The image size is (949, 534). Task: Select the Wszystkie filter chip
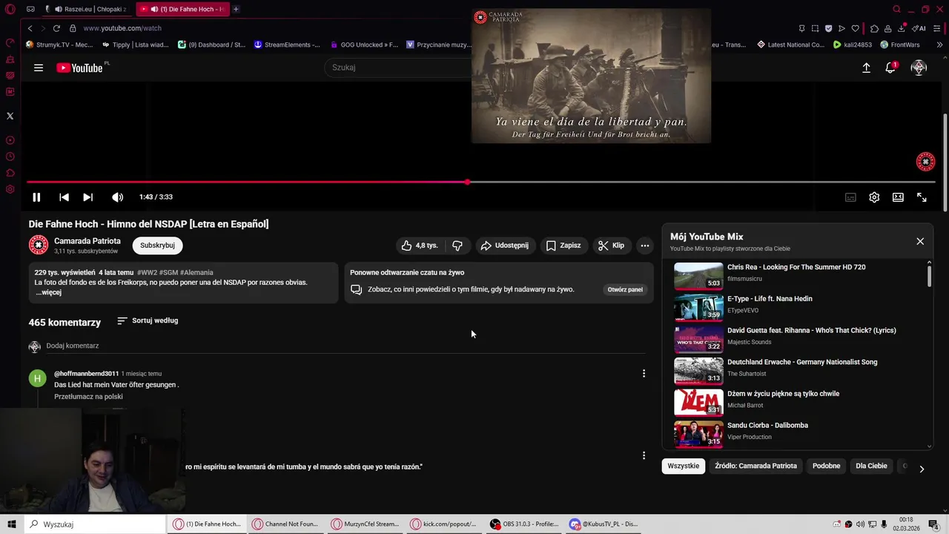click(x=683, y=466)
